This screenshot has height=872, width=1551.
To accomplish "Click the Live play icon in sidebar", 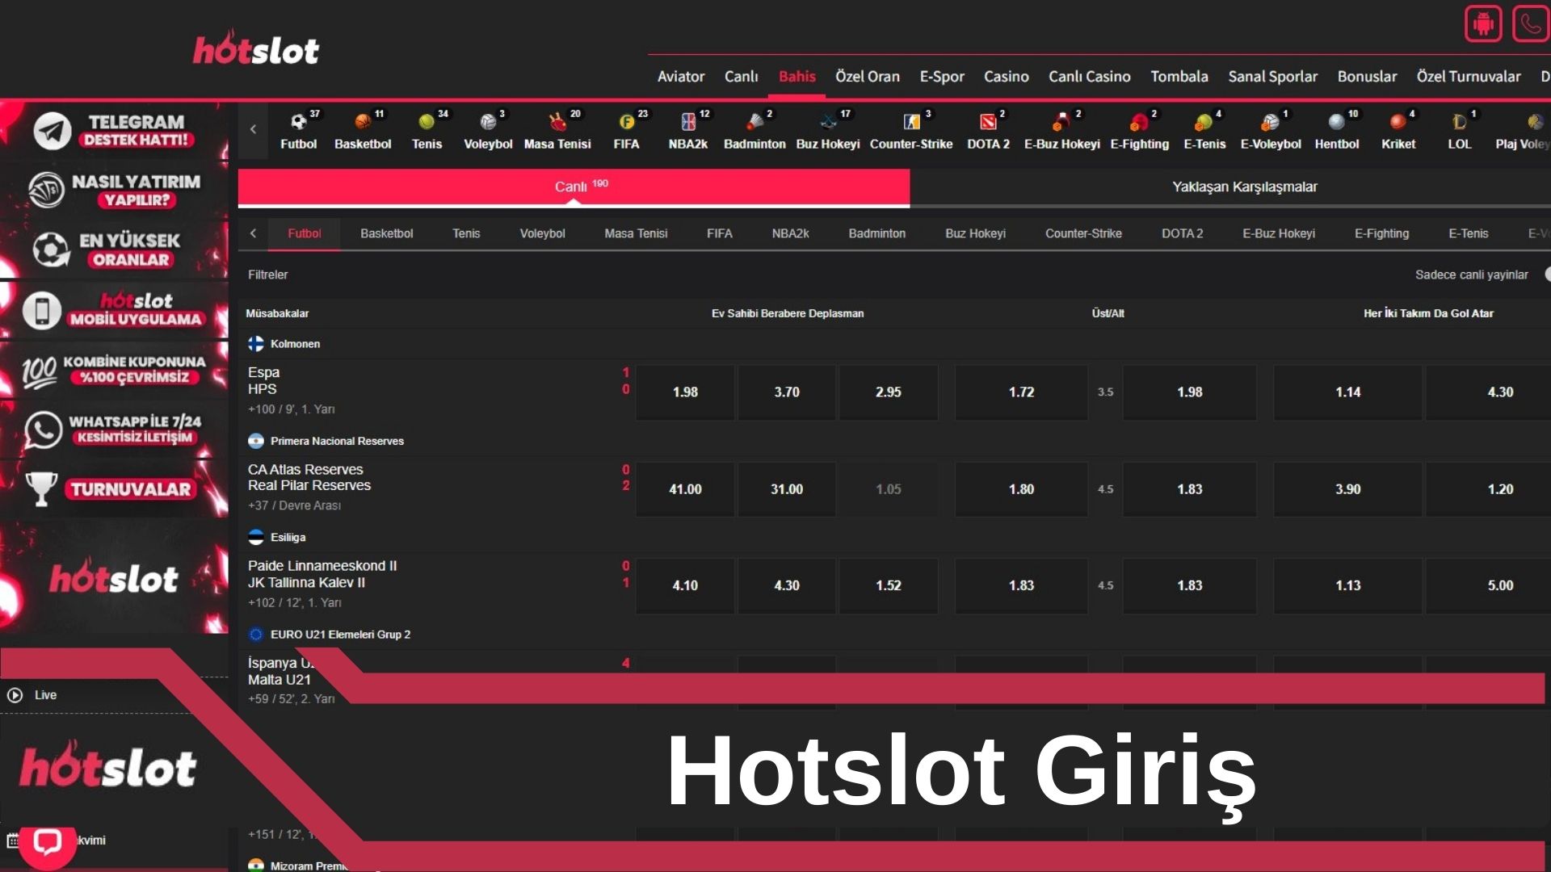I will click(15, 695).
